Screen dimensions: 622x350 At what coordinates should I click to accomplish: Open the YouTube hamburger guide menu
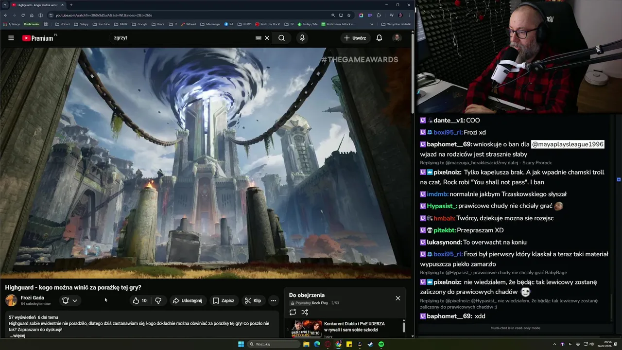pos(11,38)
